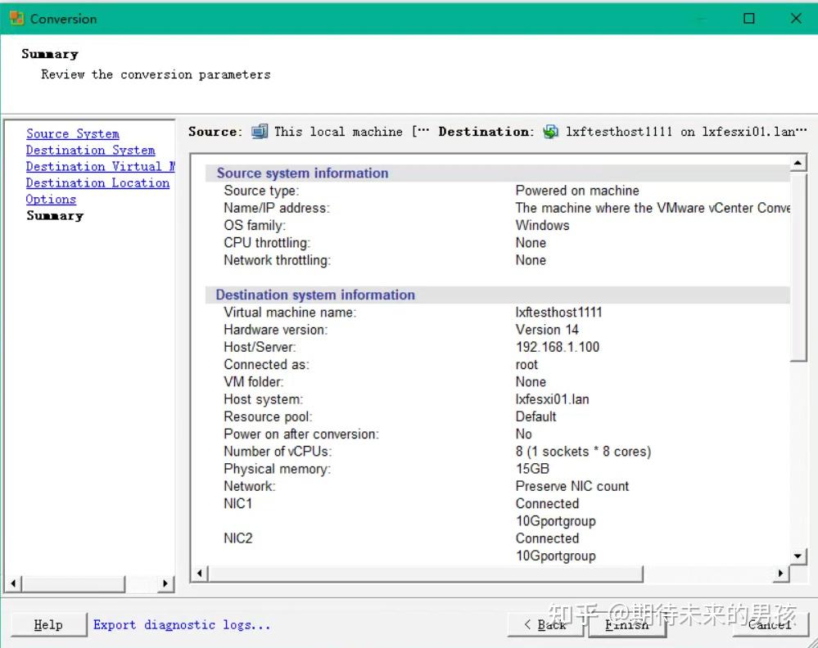Open the Destination System step
818x648 pixels.
coord(90,150)
